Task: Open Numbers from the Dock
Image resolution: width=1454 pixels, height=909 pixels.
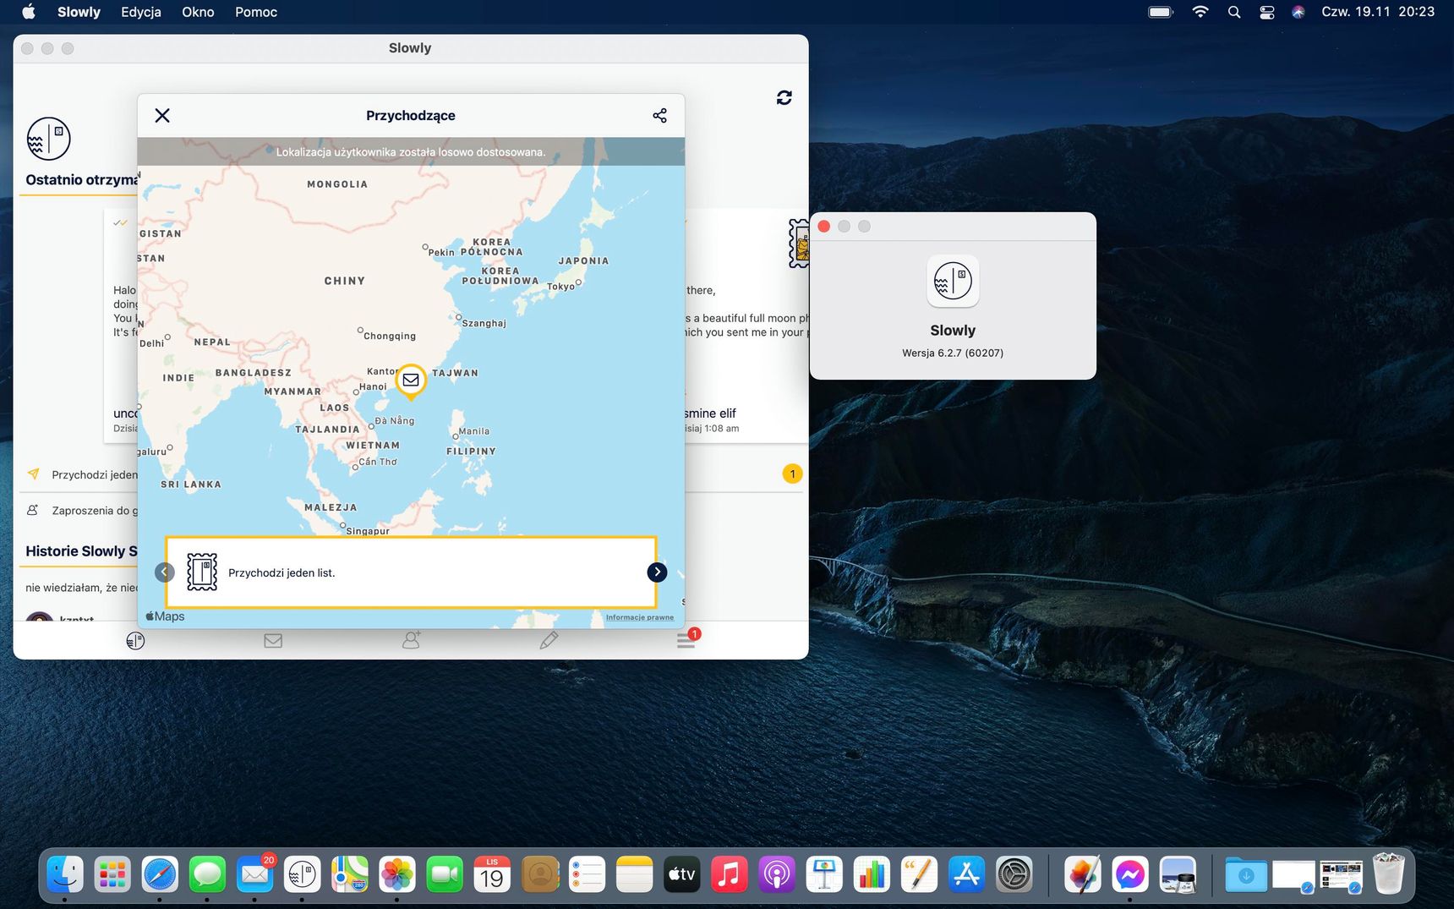Action: 872,874
